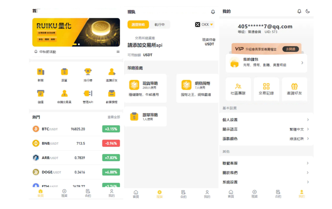
Task: Change 顯示語言 currently 繁體中文
Action: [266, 129]
